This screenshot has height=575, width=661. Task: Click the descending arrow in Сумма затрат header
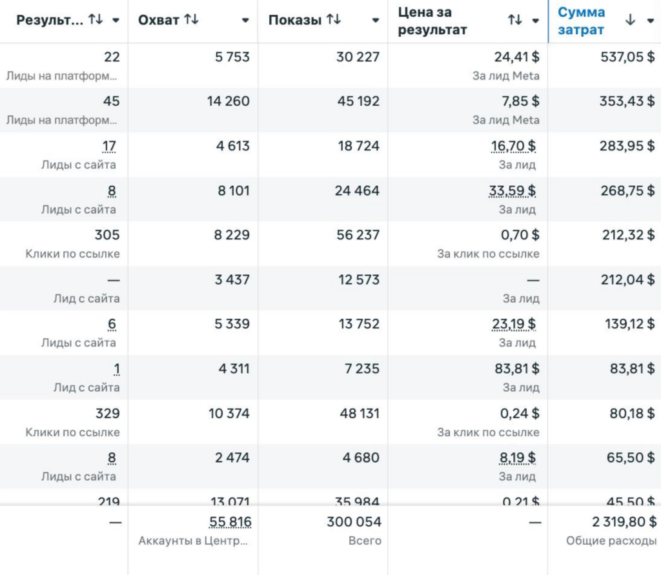[631, 20]
